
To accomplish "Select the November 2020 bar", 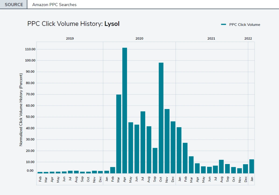I will click(167, 141).
